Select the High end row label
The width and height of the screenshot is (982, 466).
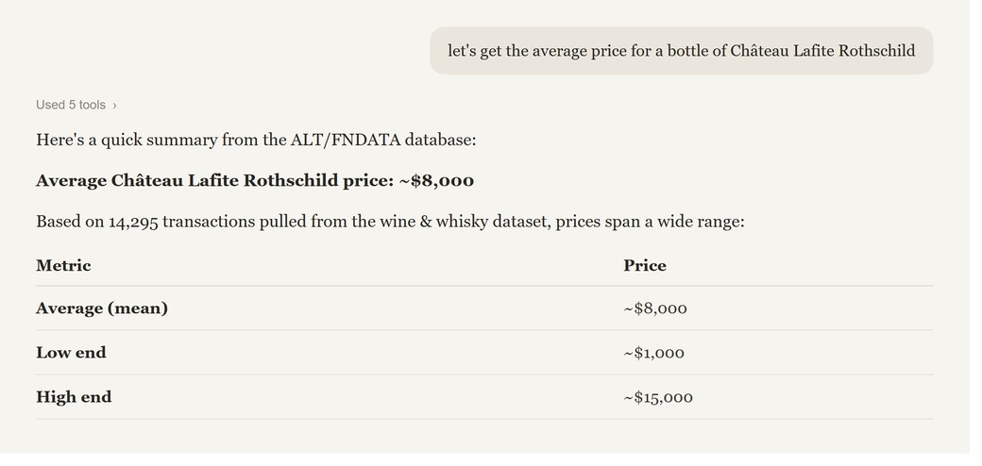tap(74, 397)
